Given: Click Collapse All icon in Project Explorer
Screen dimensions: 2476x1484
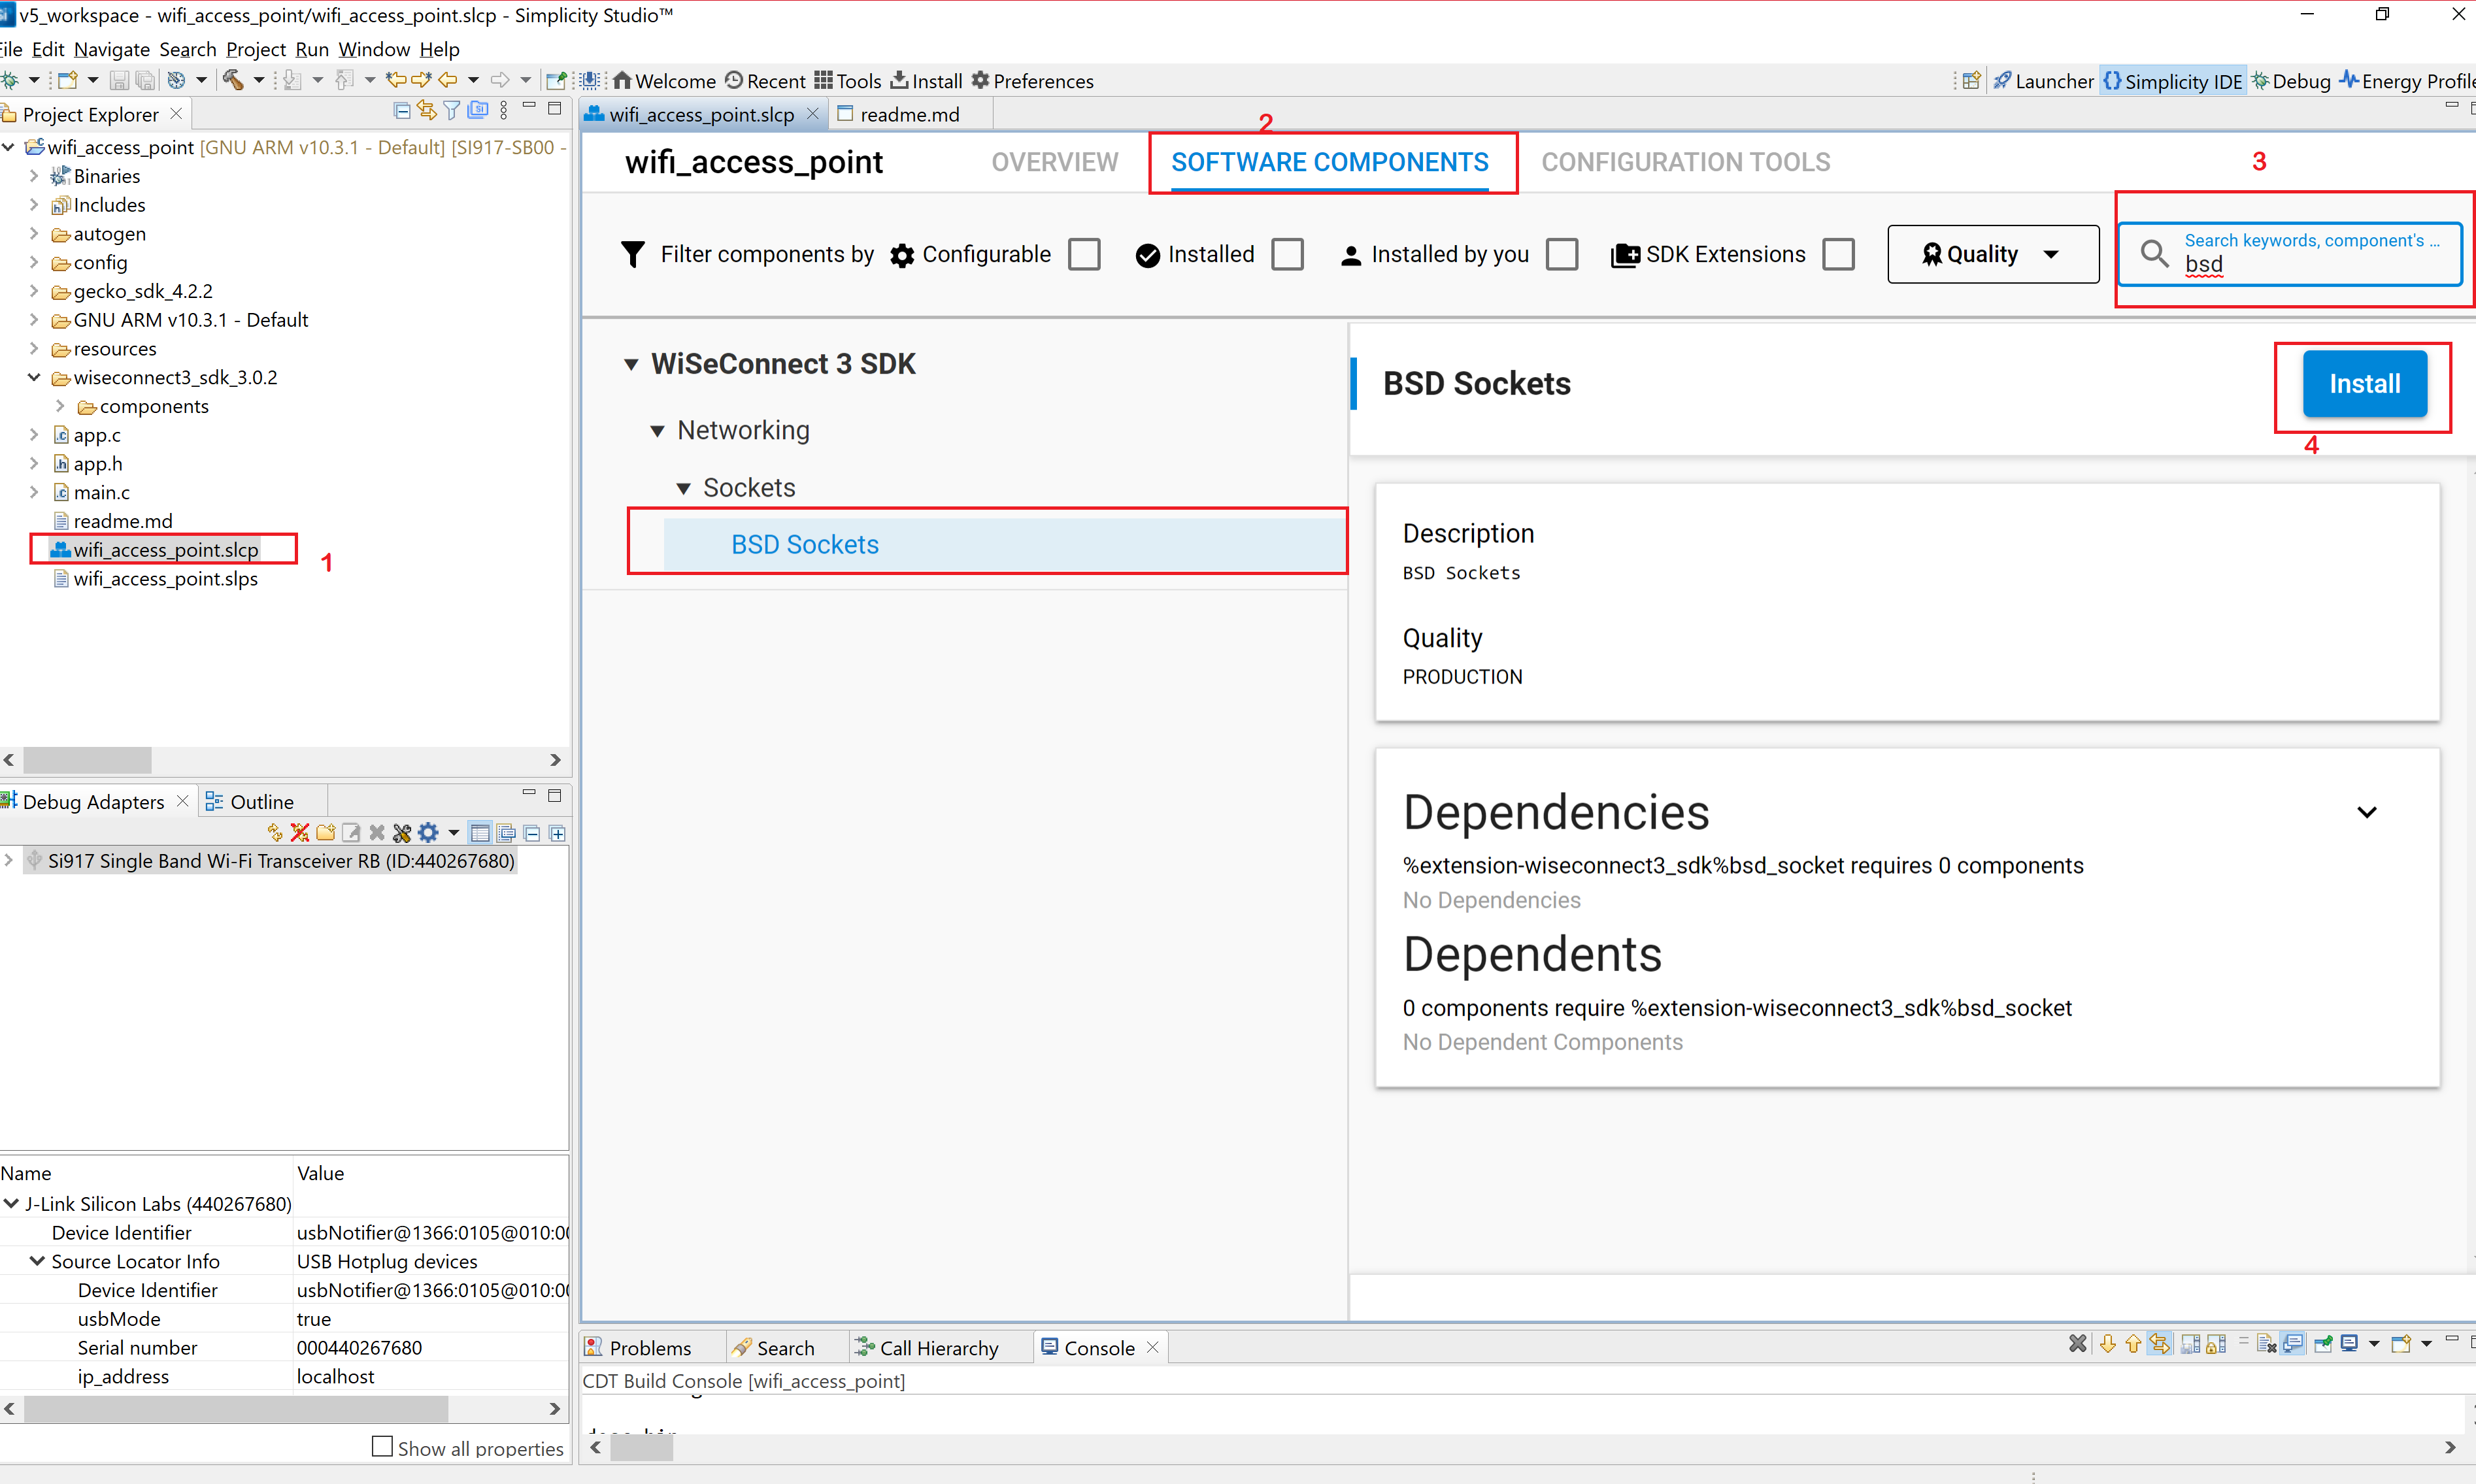Looking at the screenshot, I should point(401,110).
